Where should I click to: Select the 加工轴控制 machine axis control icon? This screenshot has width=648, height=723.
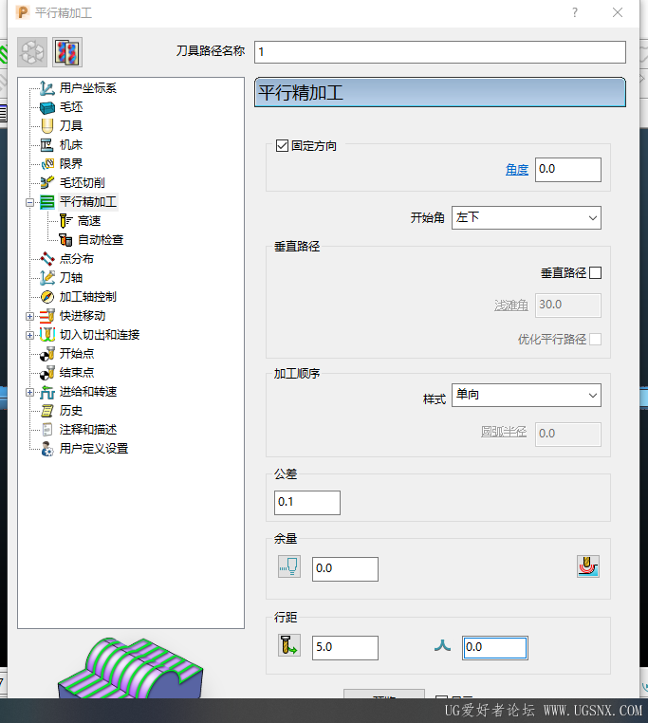tap(47, 296)
